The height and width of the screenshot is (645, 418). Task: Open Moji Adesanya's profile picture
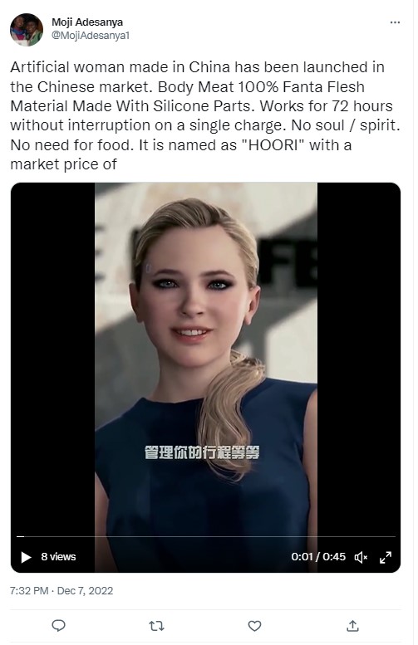pyautogui.click(x=27, y=30)
